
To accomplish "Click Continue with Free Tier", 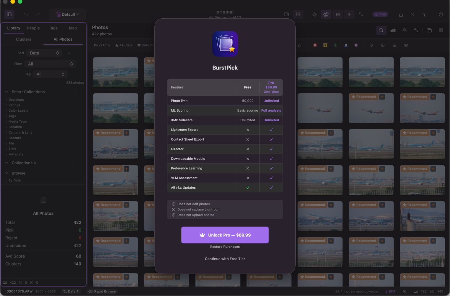I will 225,259.
